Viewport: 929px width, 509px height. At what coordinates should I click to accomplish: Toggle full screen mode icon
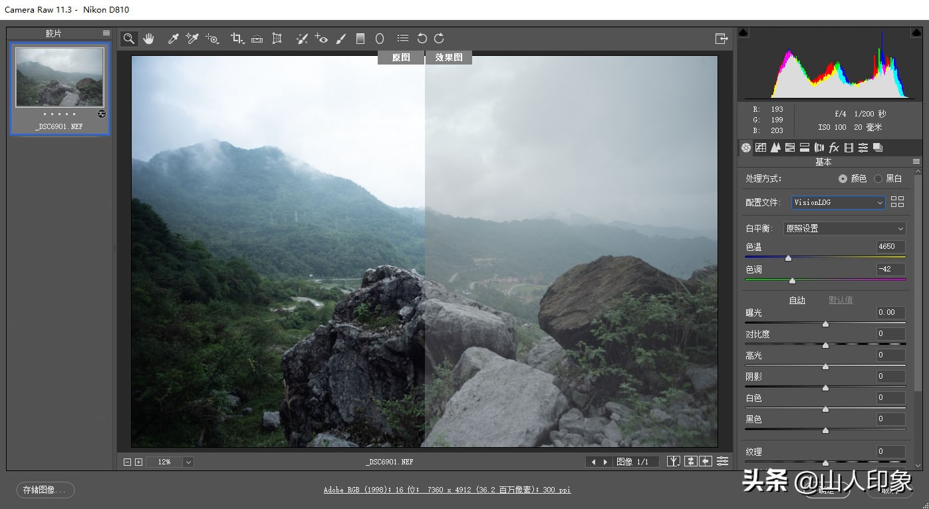(x=722, y=39)
